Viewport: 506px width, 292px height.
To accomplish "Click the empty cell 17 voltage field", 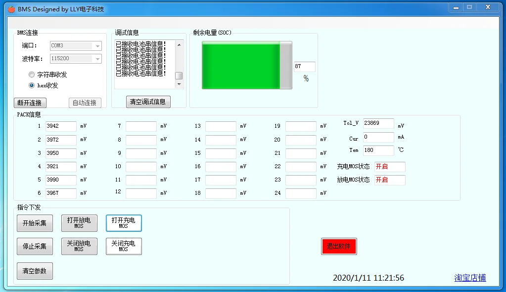I will tap(221, 180).
